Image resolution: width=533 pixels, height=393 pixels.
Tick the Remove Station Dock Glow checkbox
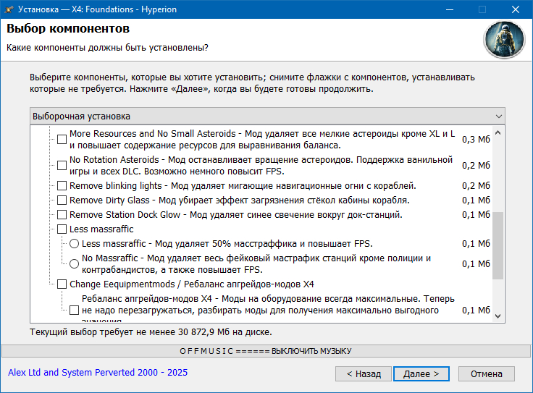tap(62, 215)
